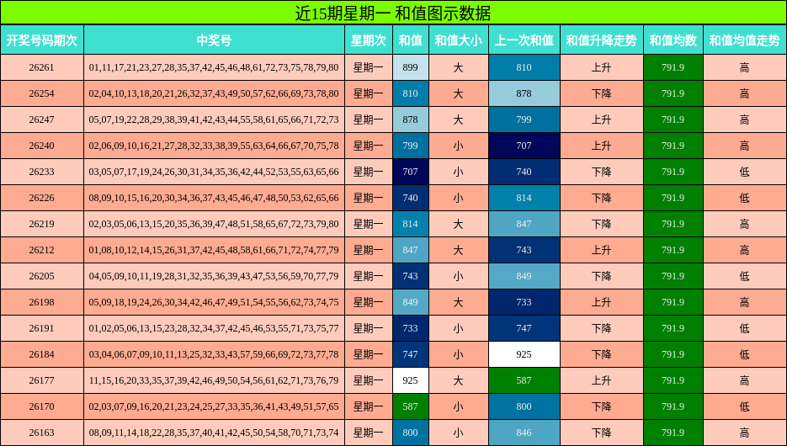The width and height of the screenshot is (787, 446).
Task: Click 791.9 average cell in row 26163
Action: pos(673,433)
